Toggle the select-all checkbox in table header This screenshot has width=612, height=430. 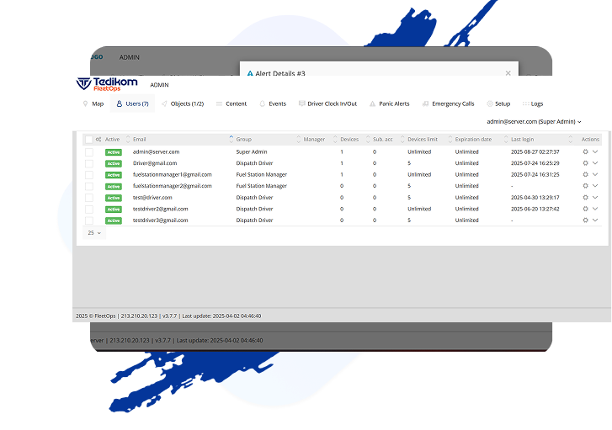[89, 140]
